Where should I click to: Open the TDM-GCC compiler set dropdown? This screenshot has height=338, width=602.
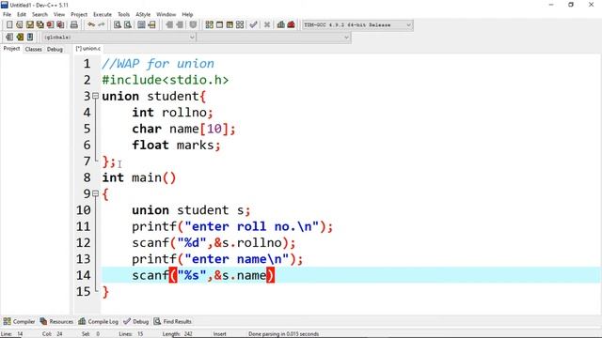357,25
